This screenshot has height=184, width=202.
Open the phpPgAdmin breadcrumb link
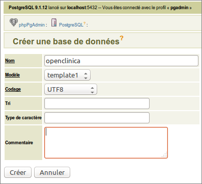point(32,25)
